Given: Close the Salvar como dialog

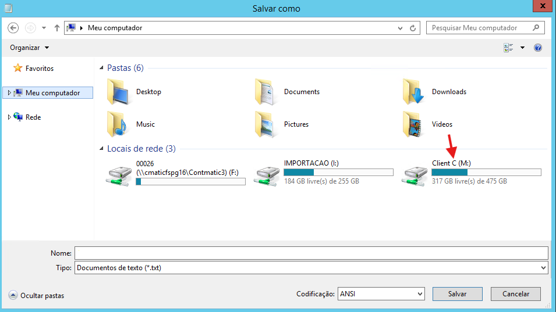Looking at the screenshot, I should click(x=543, y=6).
